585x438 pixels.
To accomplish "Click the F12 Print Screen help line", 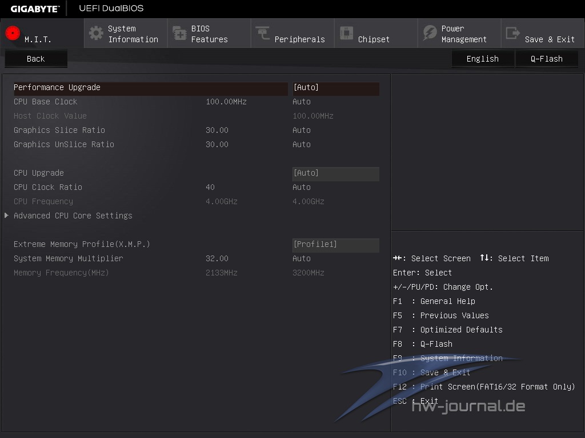I will (484, 387).
